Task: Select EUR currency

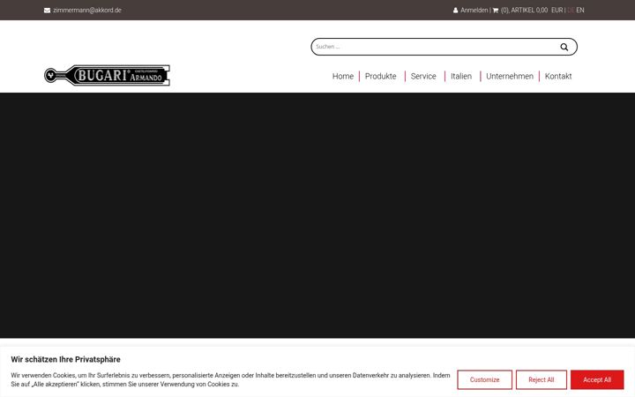Action: point(557,10)
